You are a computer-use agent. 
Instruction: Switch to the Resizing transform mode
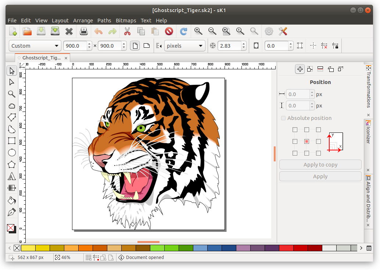(x=310, y=69)
